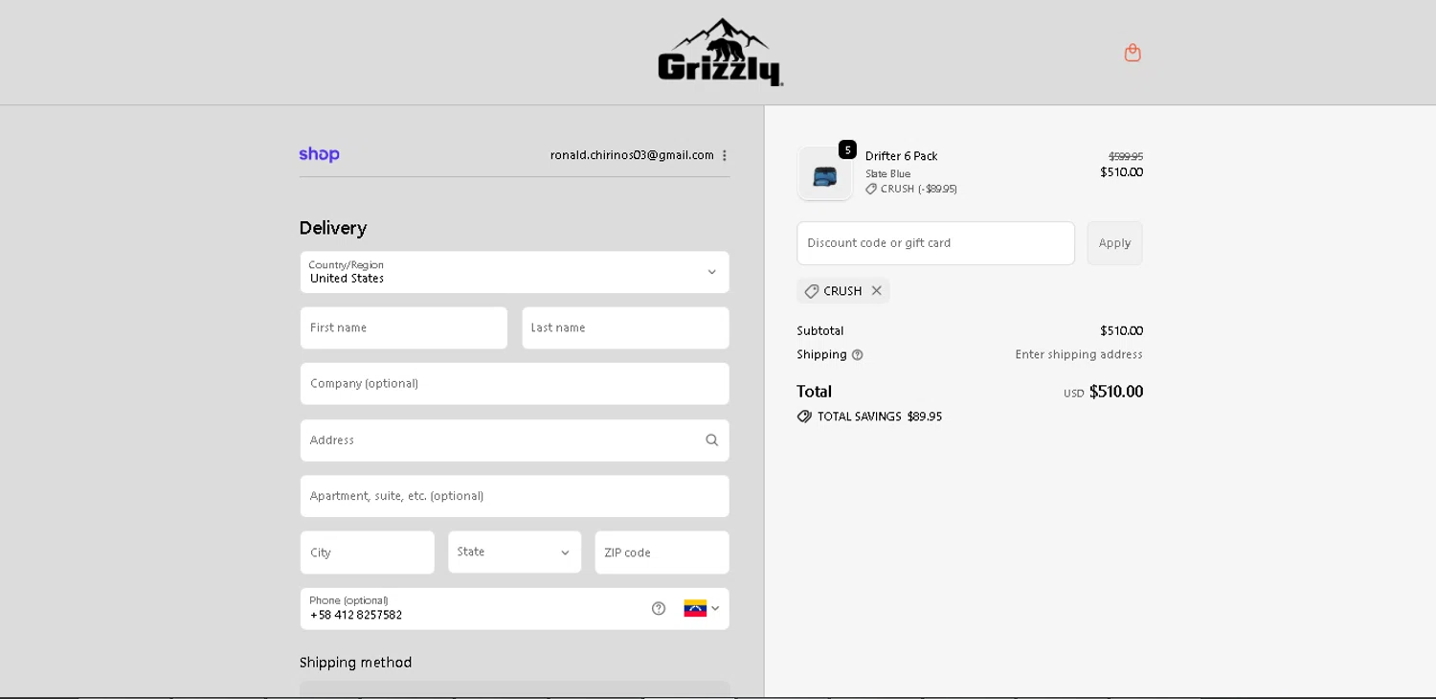
Task: Click the Apply discount button
Action: 1114,243
